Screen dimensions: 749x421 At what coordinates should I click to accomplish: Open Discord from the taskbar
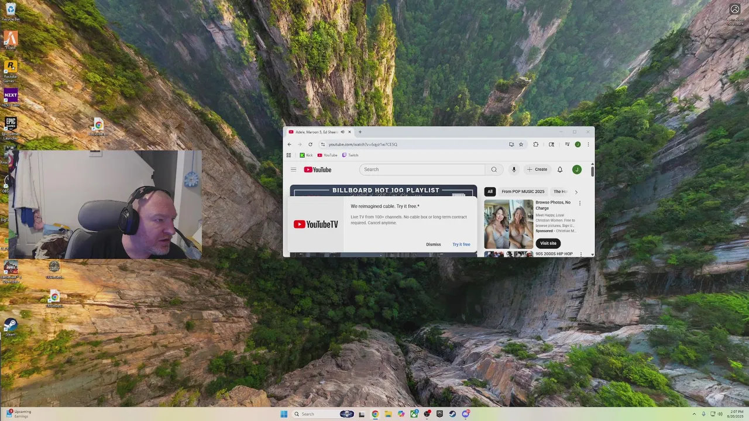(x=466, y=414)
